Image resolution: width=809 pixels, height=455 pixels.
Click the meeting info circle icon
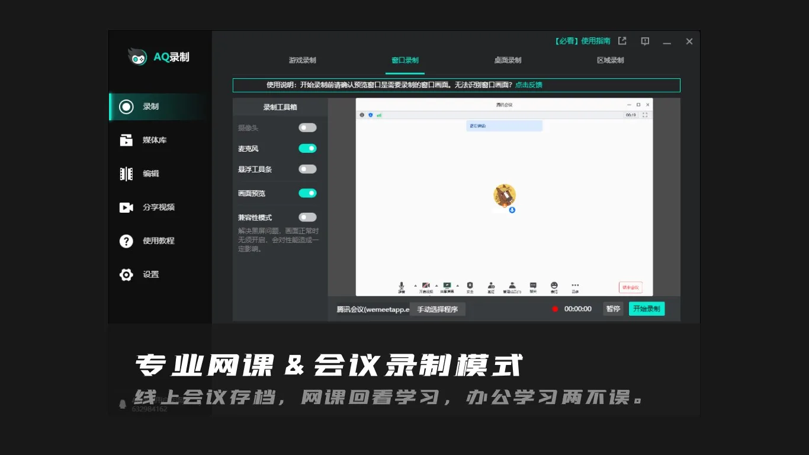point(362,115)
